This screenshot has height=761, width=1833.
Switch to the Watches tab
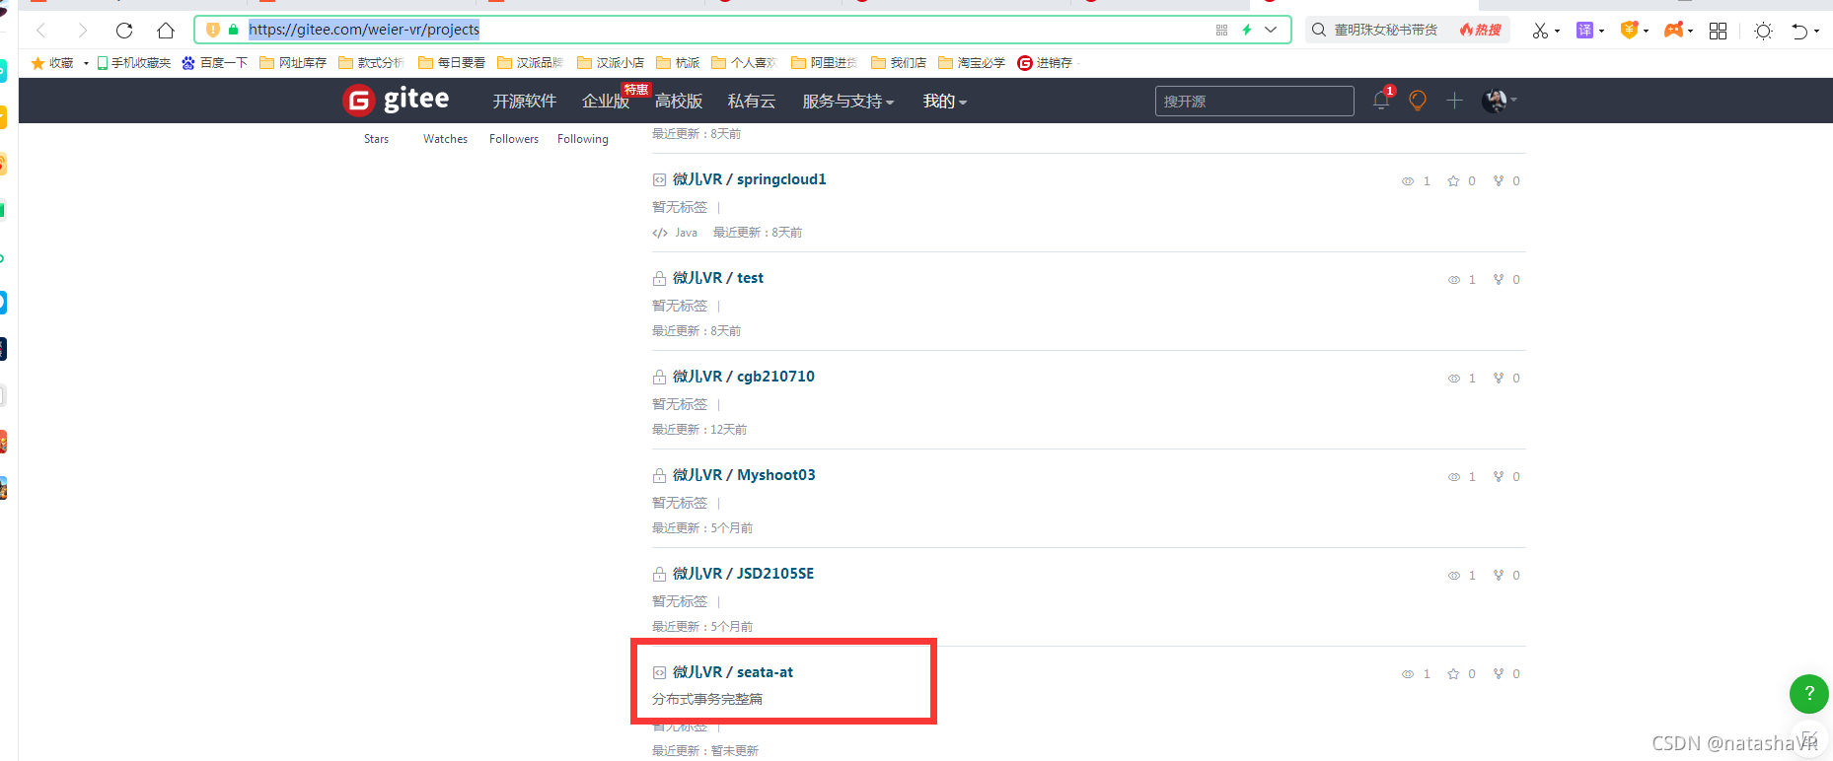coord(445,139)
